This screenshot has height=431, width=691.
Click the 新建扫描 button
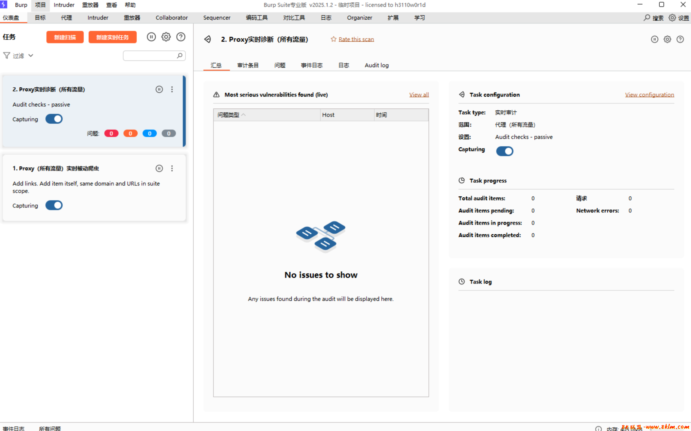coord(65,37)
